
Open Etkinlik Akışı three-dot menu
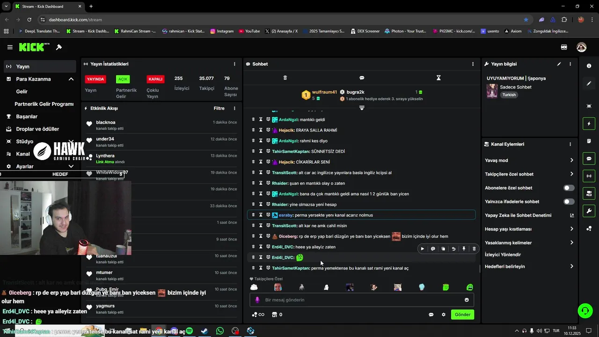[234, 108]
